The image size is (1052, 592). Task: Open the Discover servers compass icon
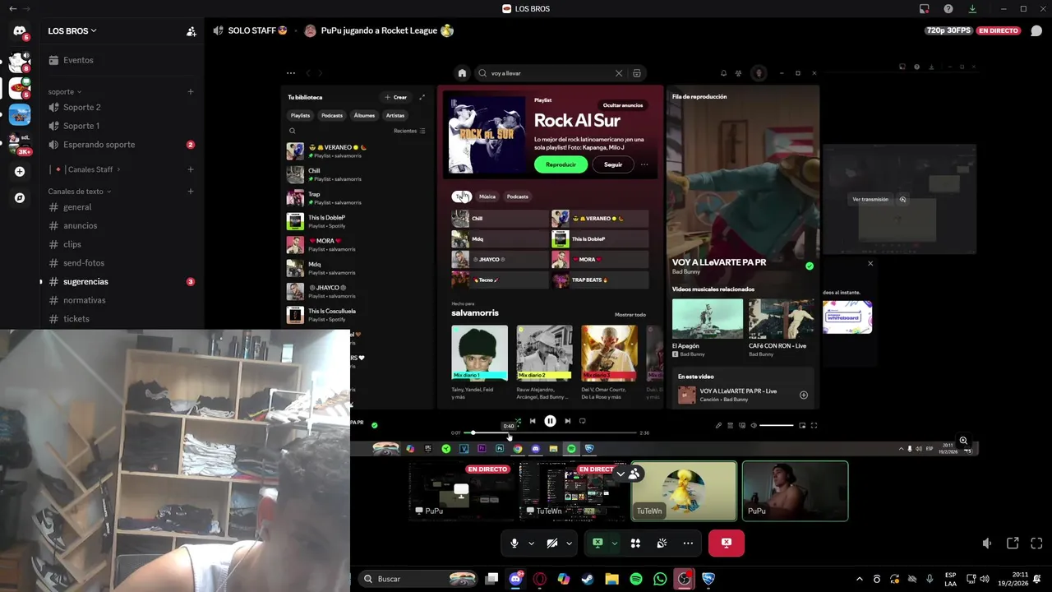click(x=20, y=198)
